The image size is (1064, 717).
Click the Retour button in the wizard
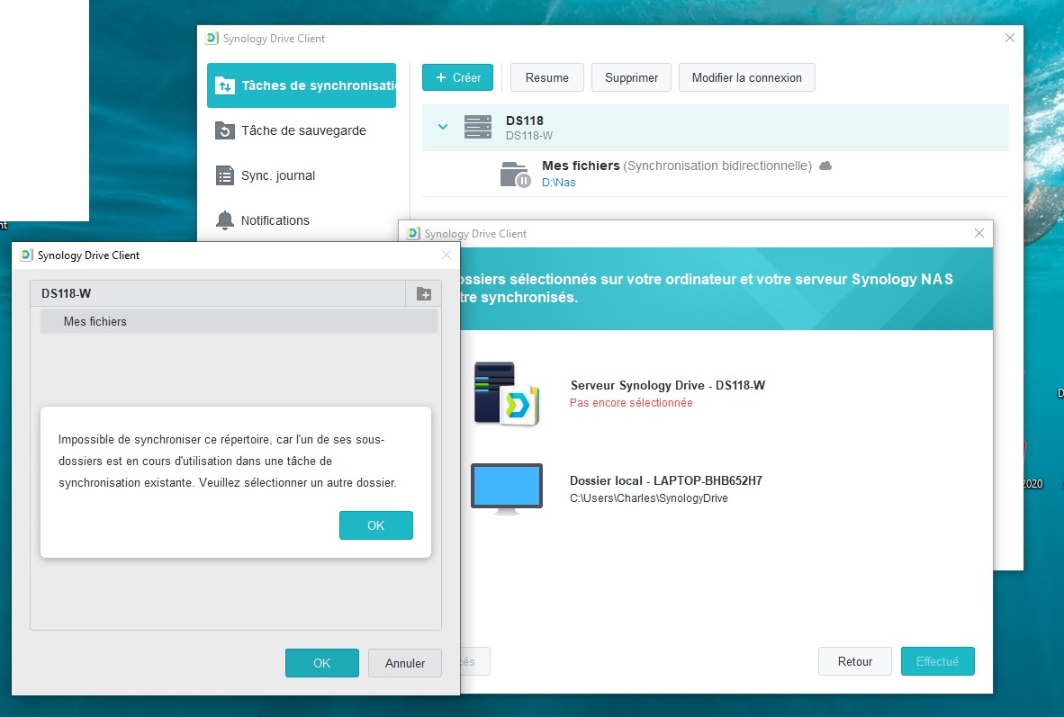855,661
